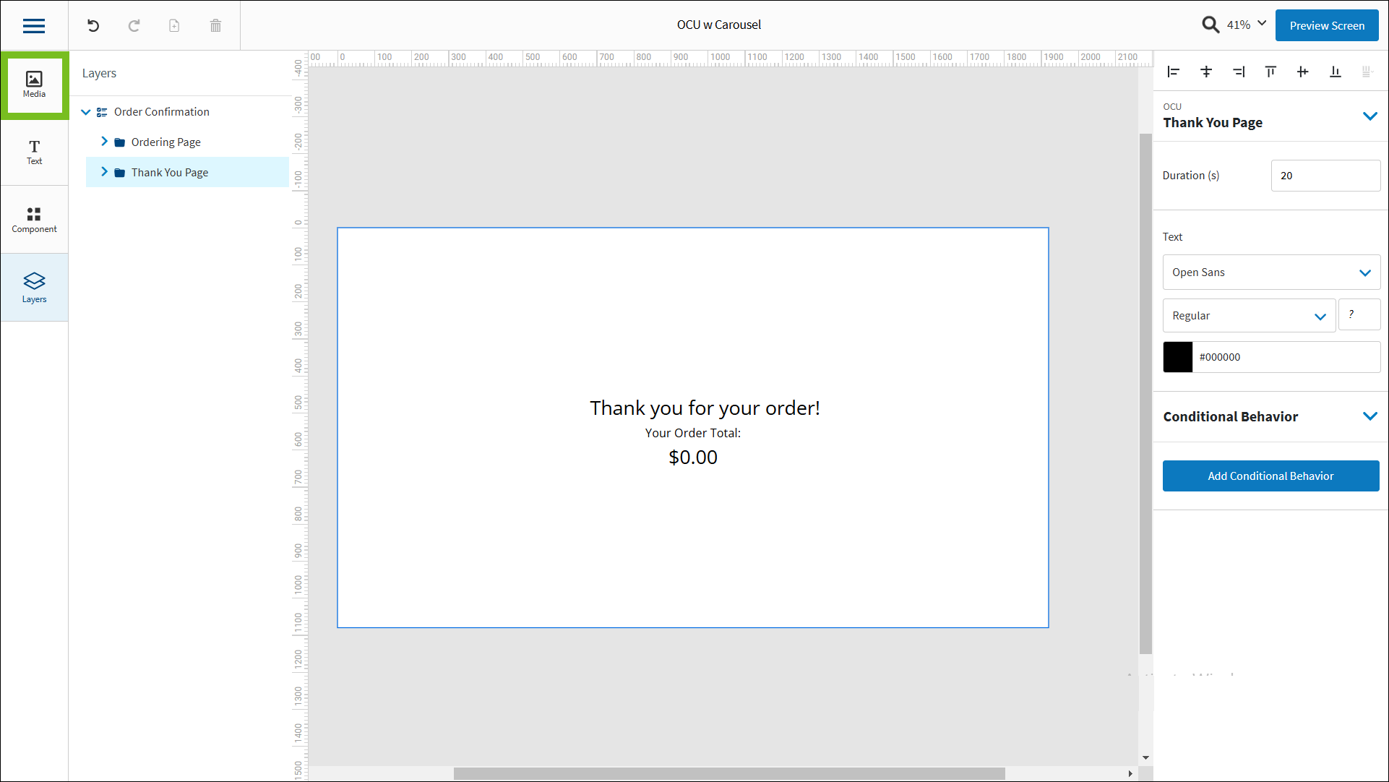Click the align bottom edges icon
The width and height of the screenshot is (1389, 782).
(1335, 72)
